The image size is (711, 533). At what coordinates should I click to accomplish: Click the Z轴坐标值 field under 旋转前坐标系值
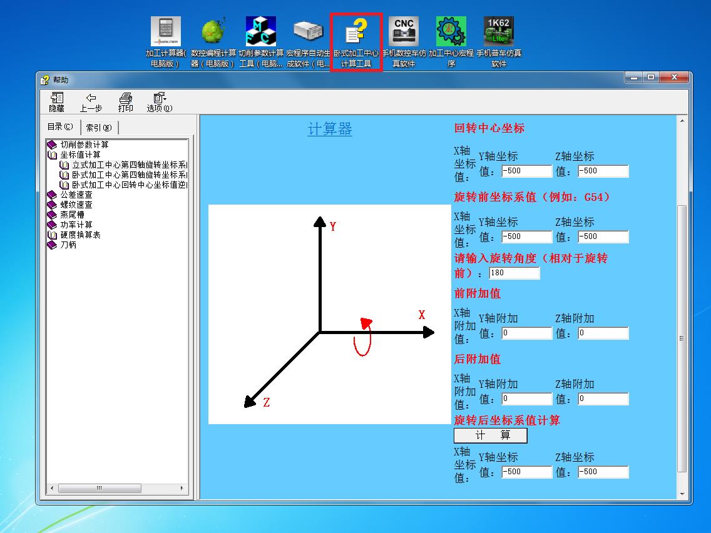point(603,236)
